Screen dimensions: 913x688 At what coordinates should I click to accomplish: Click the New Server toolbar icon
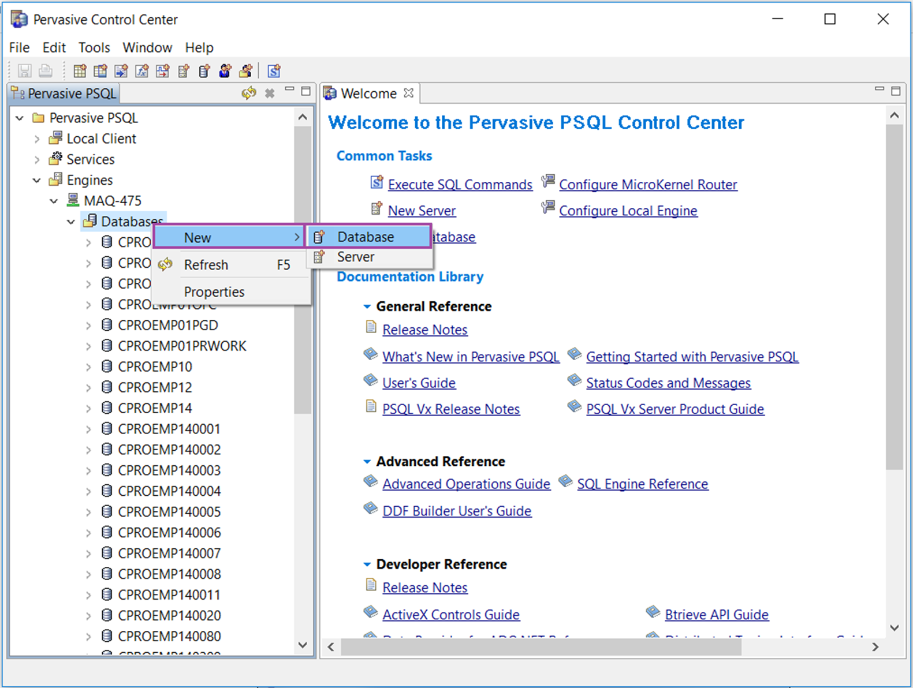point(184,71)
